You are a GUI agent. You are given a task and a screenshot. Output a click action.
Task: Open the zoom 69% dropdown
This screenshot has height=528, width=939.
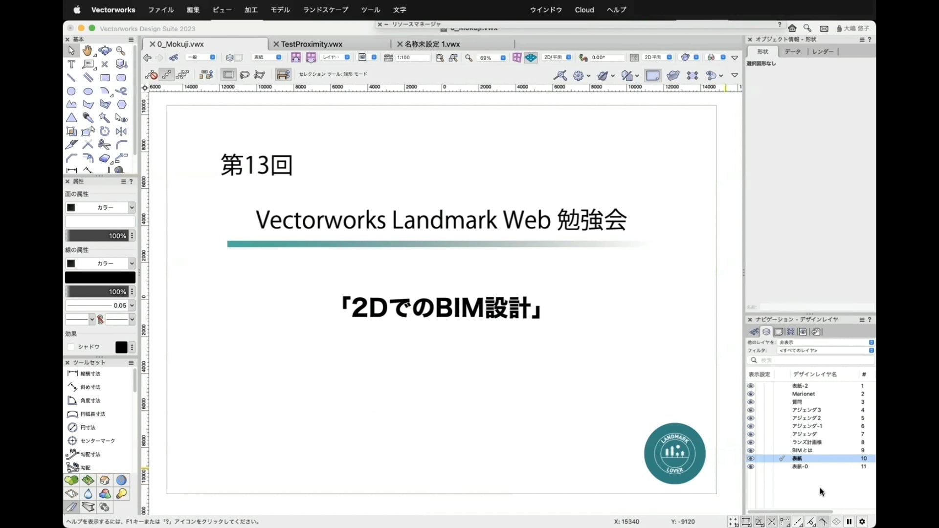[x=492, y=58]
